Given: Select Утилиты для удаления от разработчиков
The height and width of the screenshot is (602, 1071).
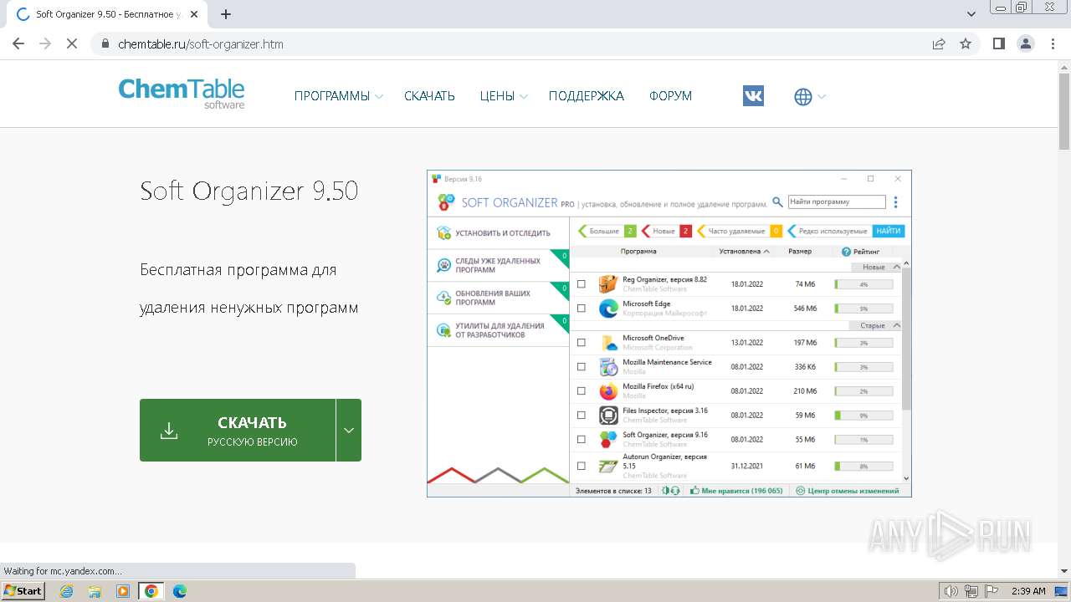Looking at the screenshot, I should point(498,330).
